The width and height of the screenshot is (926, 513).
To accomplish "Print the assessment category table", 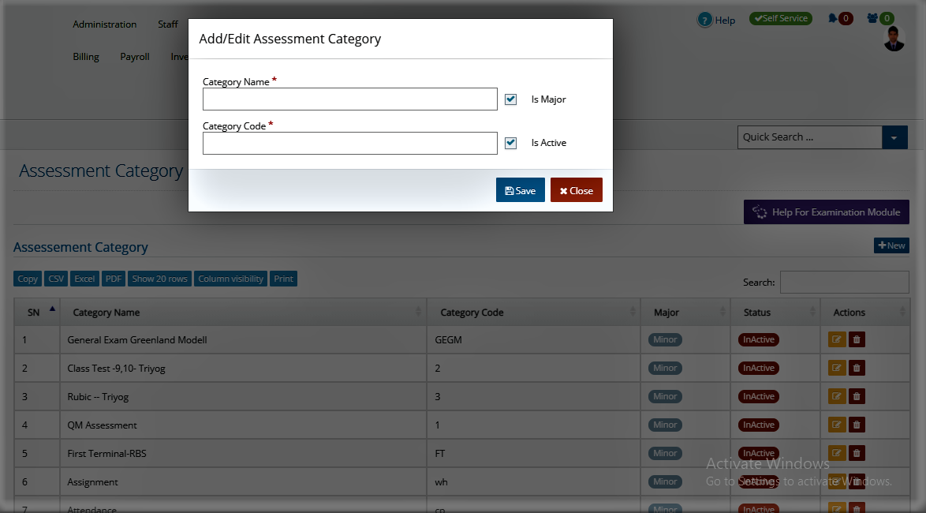I will click(283, 279).
